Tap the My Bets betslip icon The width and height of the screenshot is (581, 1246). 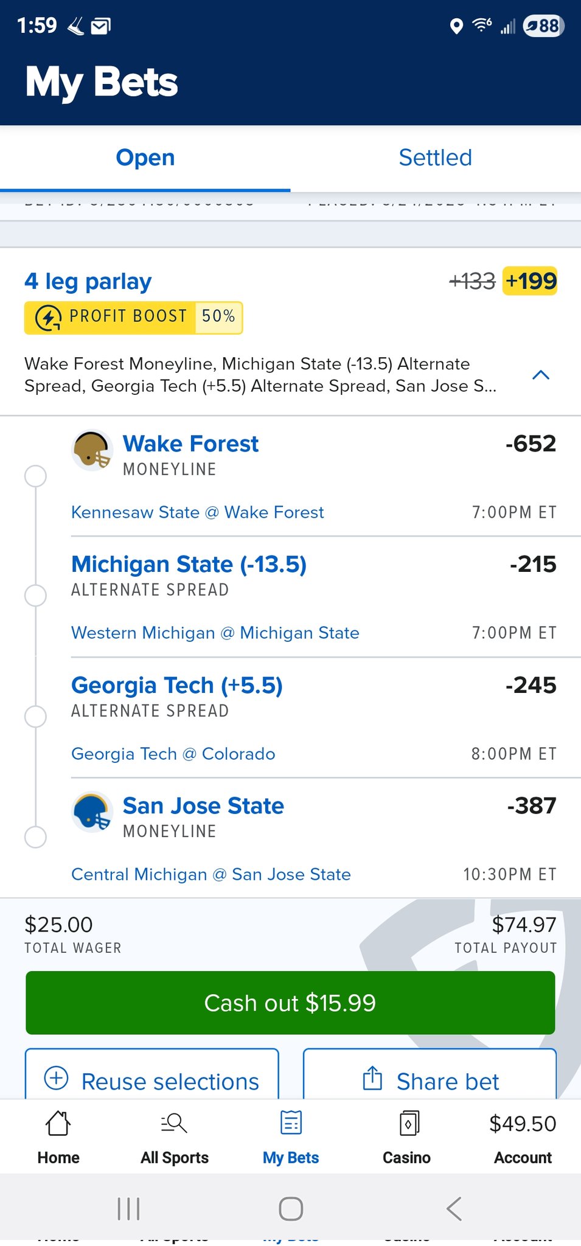291,1123
